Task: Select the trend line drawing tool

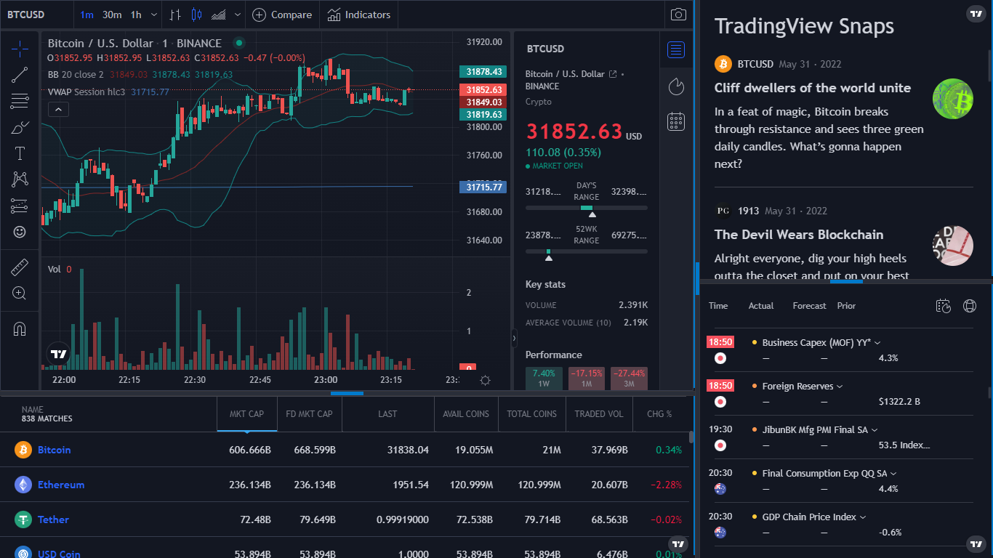Action: (x=20, y=75)
